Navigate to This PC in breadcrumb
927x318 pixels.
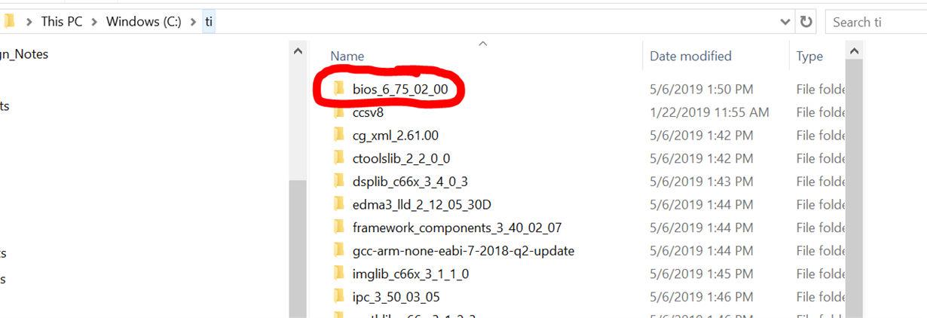coord(62,22)
